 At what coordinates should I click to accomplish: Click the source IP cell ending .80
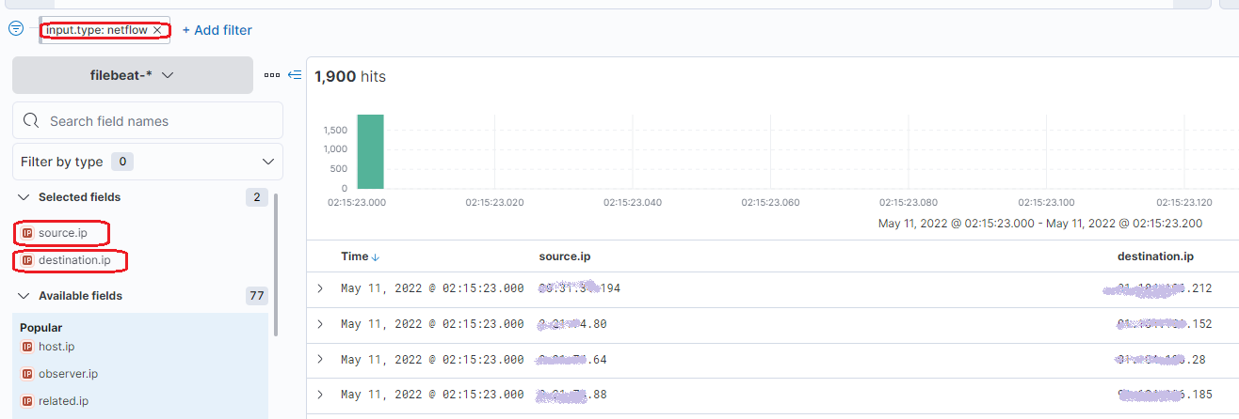[x=572, y=324]
